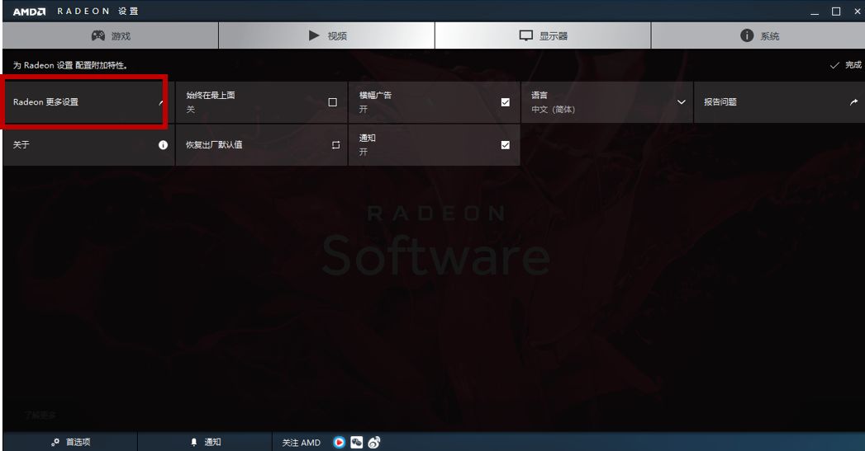Click the checkmark icon beside 完成

834,65
